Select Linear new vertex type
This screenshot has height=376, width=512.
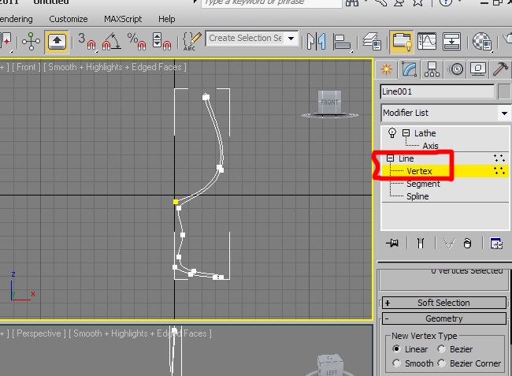tap(396, 349)
